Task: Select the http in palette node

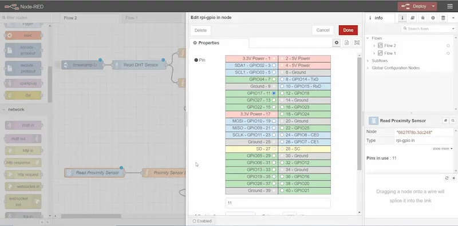Action: pyautogui.click(x=23, y=150)
